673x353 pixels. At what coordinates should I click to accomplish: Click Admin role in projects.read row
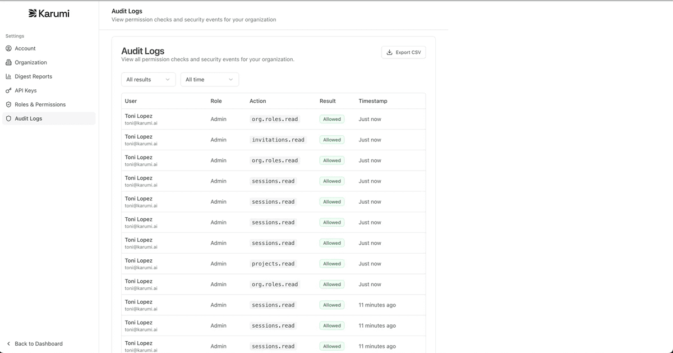pyautogui.click(x=219, y=264)
